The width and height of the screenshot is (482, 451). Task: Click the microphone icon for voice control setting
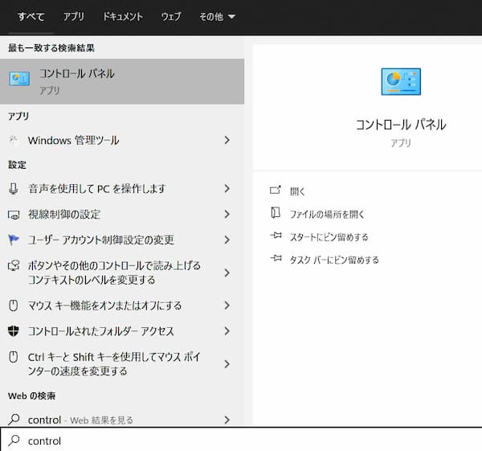tap(13, 188)
